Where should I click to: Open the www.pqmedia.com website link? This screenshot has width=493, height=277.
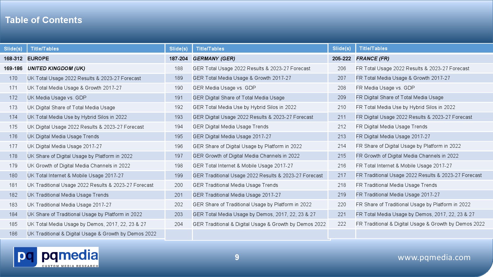pyautogui.click(x=434, y=257)
